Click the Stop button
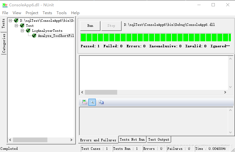This screenshot has width=235, height=152. tap(111, 26)
